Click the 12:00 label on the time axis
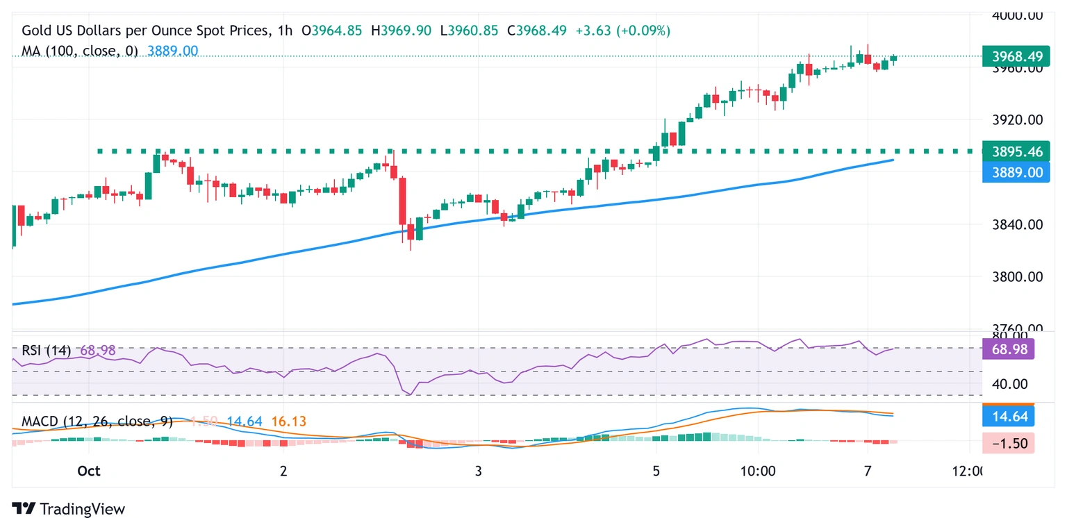This screenshot has width=1067, height=518. coord(967,471)
